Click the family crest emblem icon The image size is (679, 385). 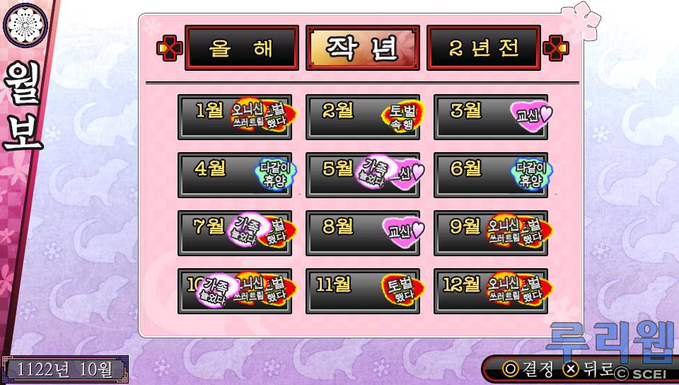pos(25,25)
